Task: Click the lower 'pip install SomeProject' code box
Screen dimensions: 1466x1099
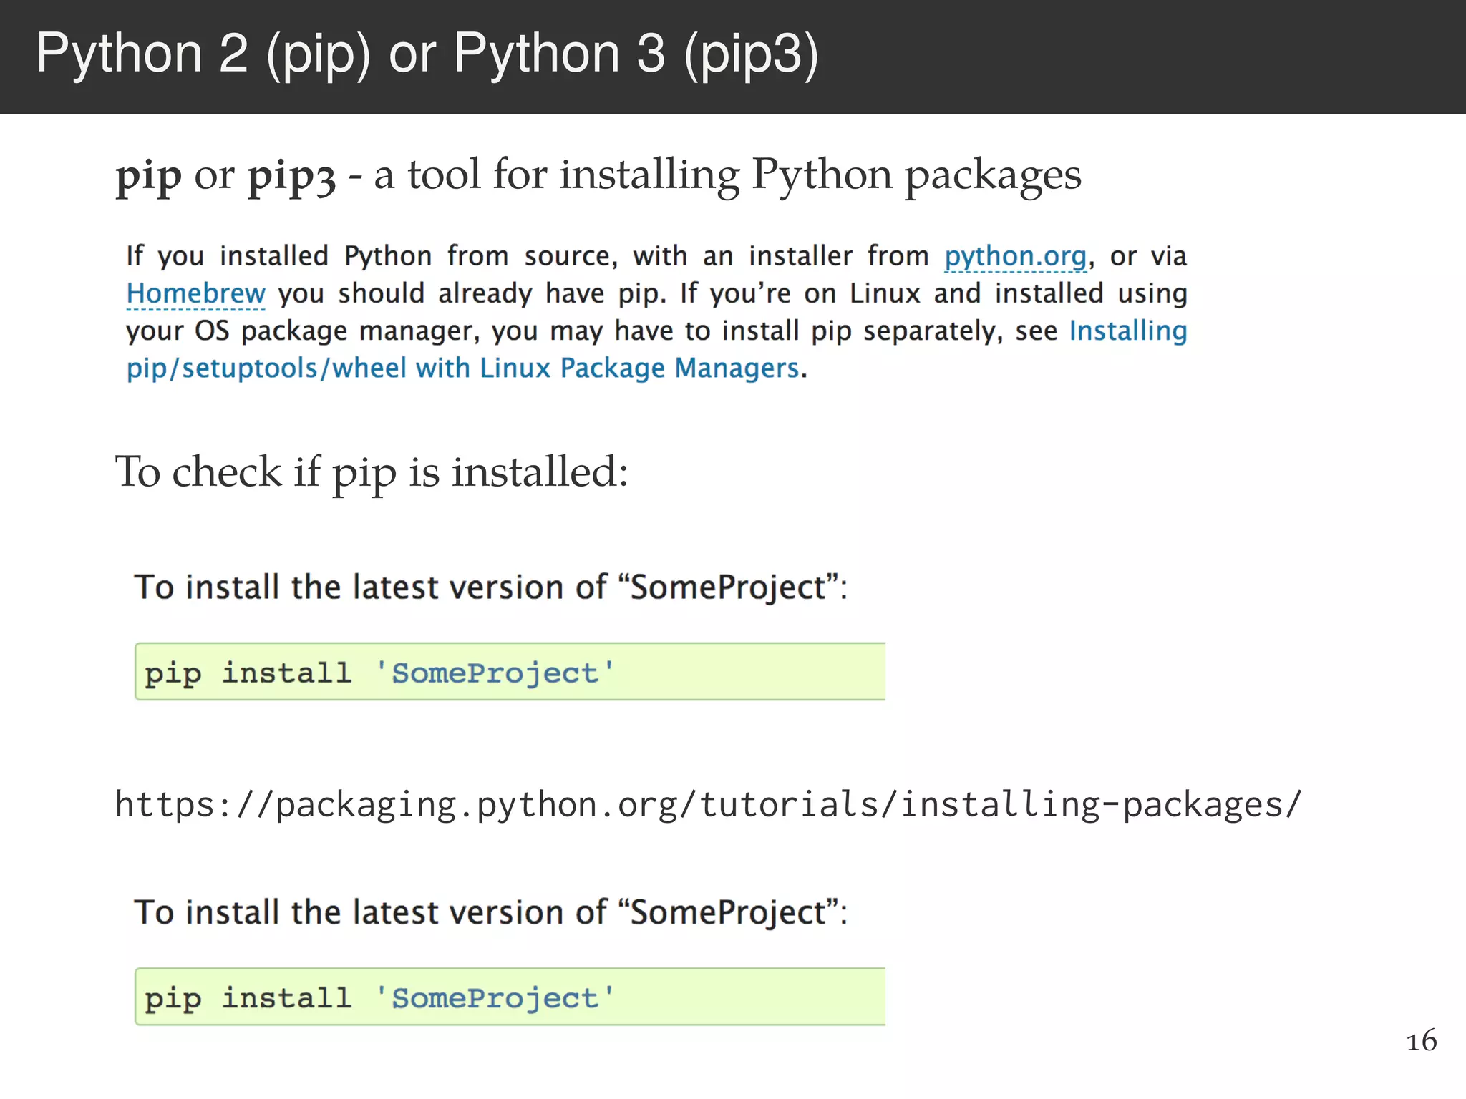Action: 510,997
